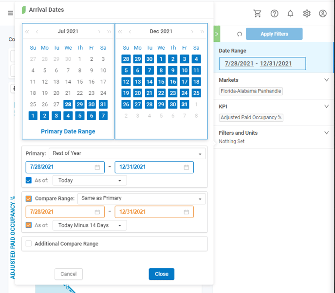The height and width of the screenshot is (293, 335).
Task: Go to previous month in Jul 2021 calendar
Action: coord(37,32)
